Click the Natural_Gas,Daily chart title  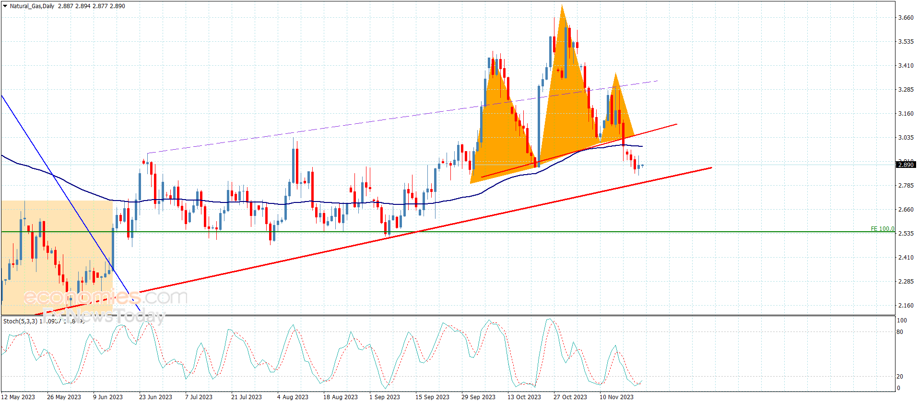(32, 6)
